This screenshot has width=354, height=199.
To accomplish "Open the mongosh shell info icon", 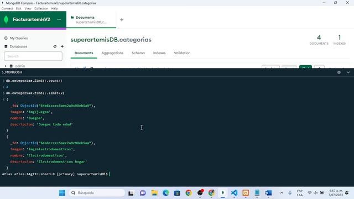I will pyautogui.click(x=339, y=72).
